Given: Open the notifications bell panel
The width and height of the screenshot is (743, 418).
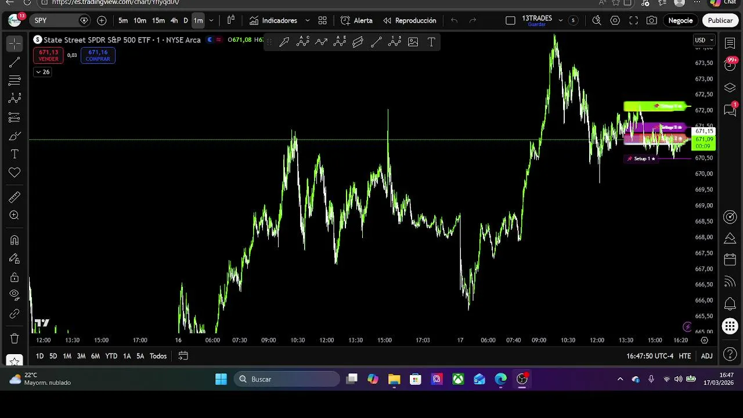Looking at the screenshot, I should click(x=730, y=304).
